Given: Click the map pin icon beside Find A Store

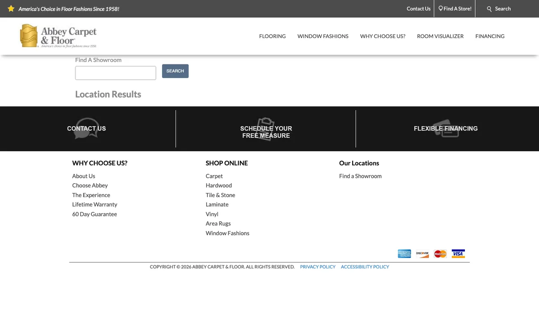Looking at the screenshot, I should [x=441, y=9].
